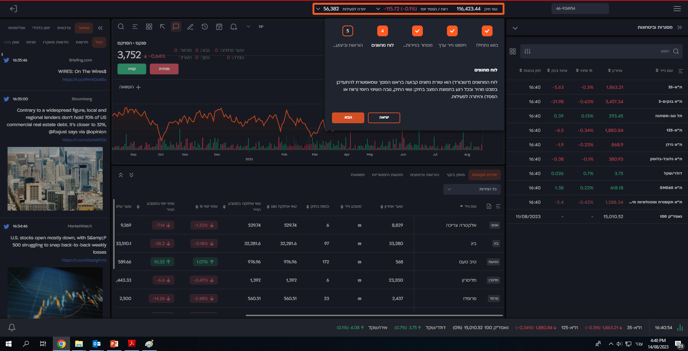Toggle the chat comment icon in toolbar
The height and width of the screenshot is (351, 688).
tap(176, 27)
